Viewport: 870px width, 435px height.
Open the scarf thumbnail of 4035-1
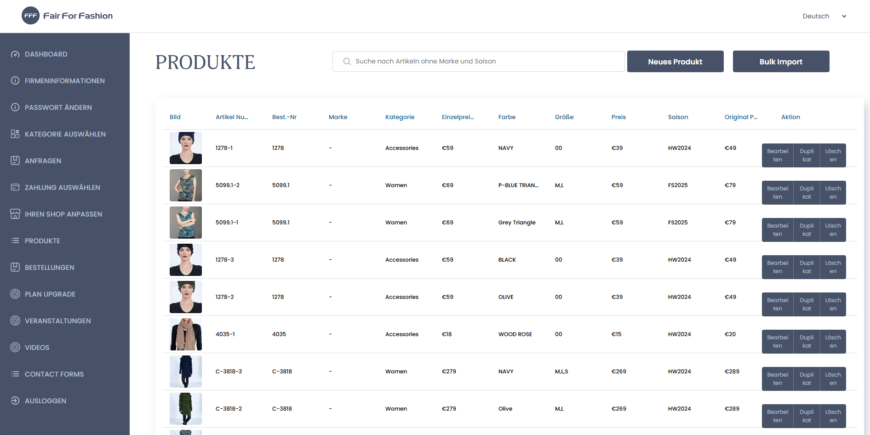186,334
